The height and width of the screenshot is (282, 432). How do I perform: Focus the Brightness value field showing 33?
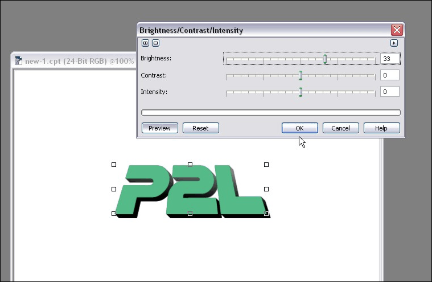pos(390,59)
